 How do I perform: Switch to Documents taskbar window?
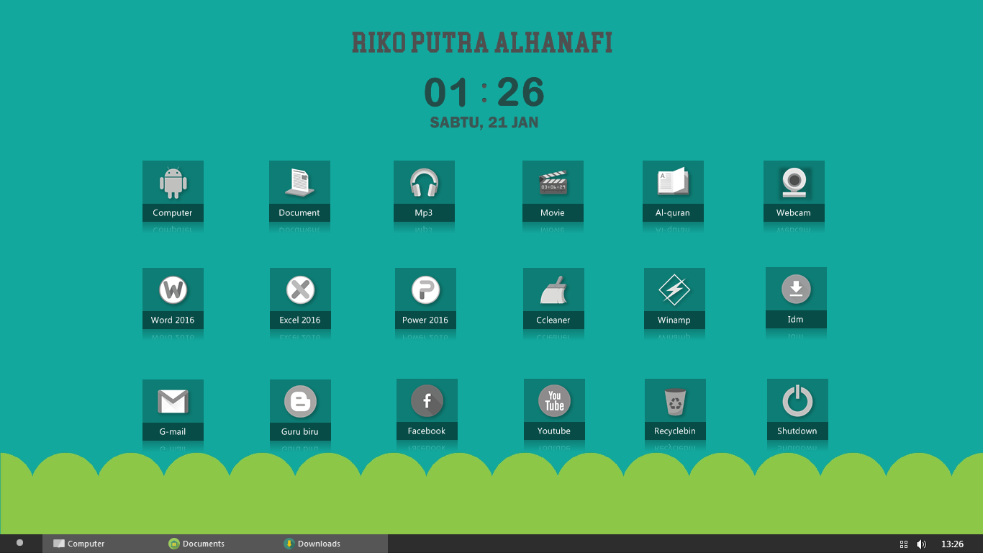(214, 544)
